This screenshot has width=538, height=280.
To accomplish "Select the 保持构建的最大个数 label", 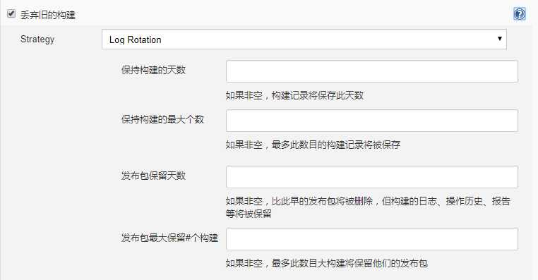I will 162,119.
